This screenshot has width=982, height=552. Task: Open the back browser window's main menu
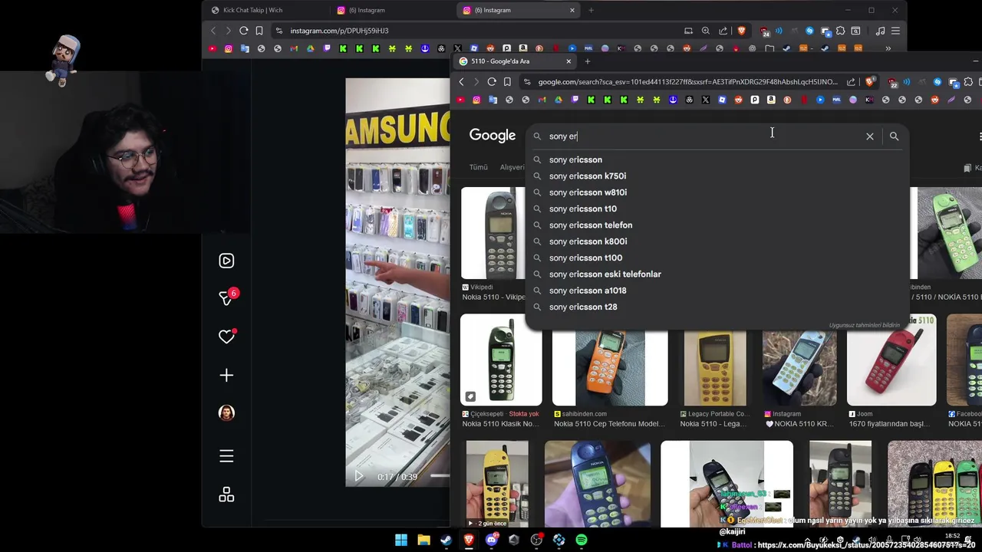(x=895, y=31)
